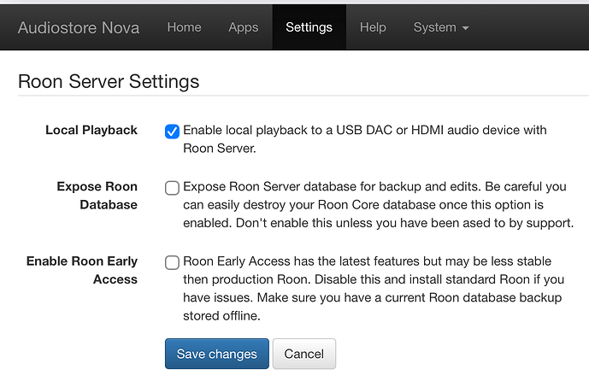Image resolution: width=589 pixels, height=381 pixels.
Task: Click the Cancel button
Action: pos(303,354)
